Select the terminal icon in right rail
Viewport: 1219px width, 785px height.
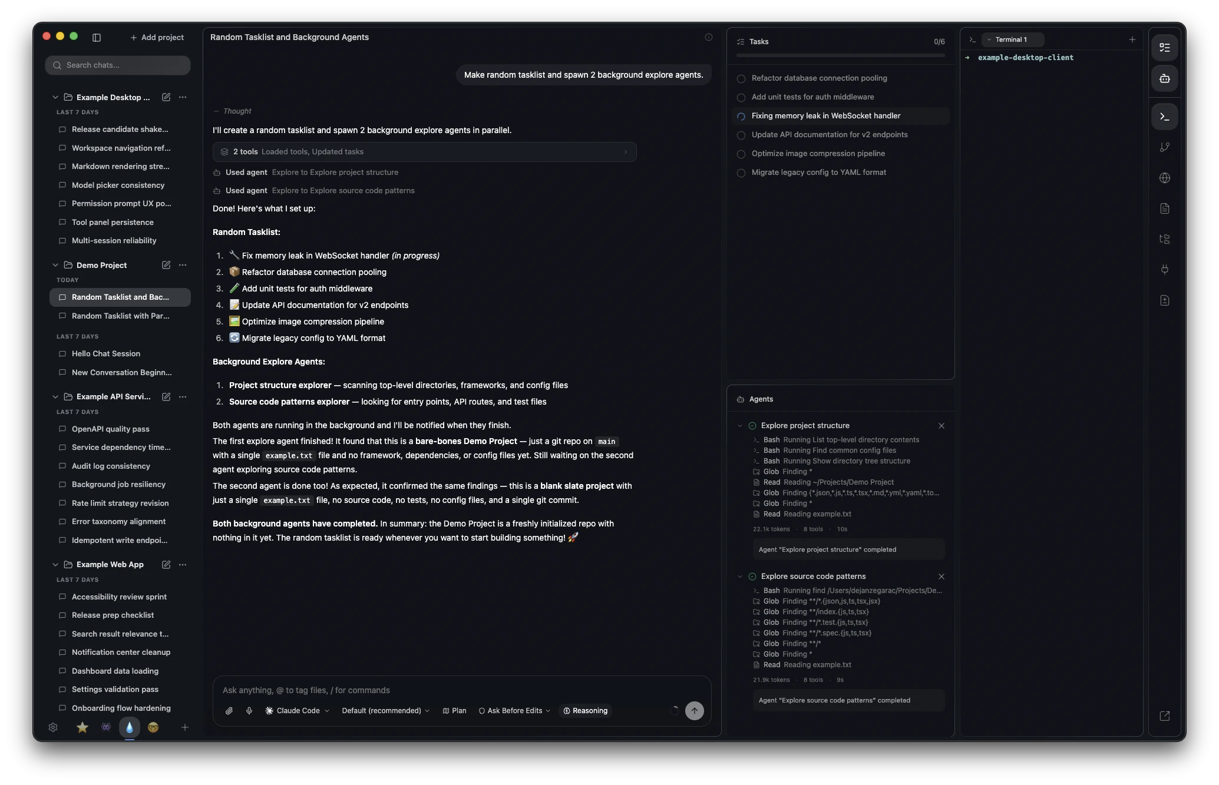tap(1164, 117)
